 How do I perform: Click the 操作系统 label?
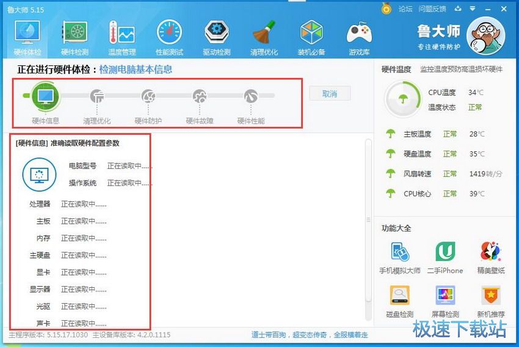82,183
